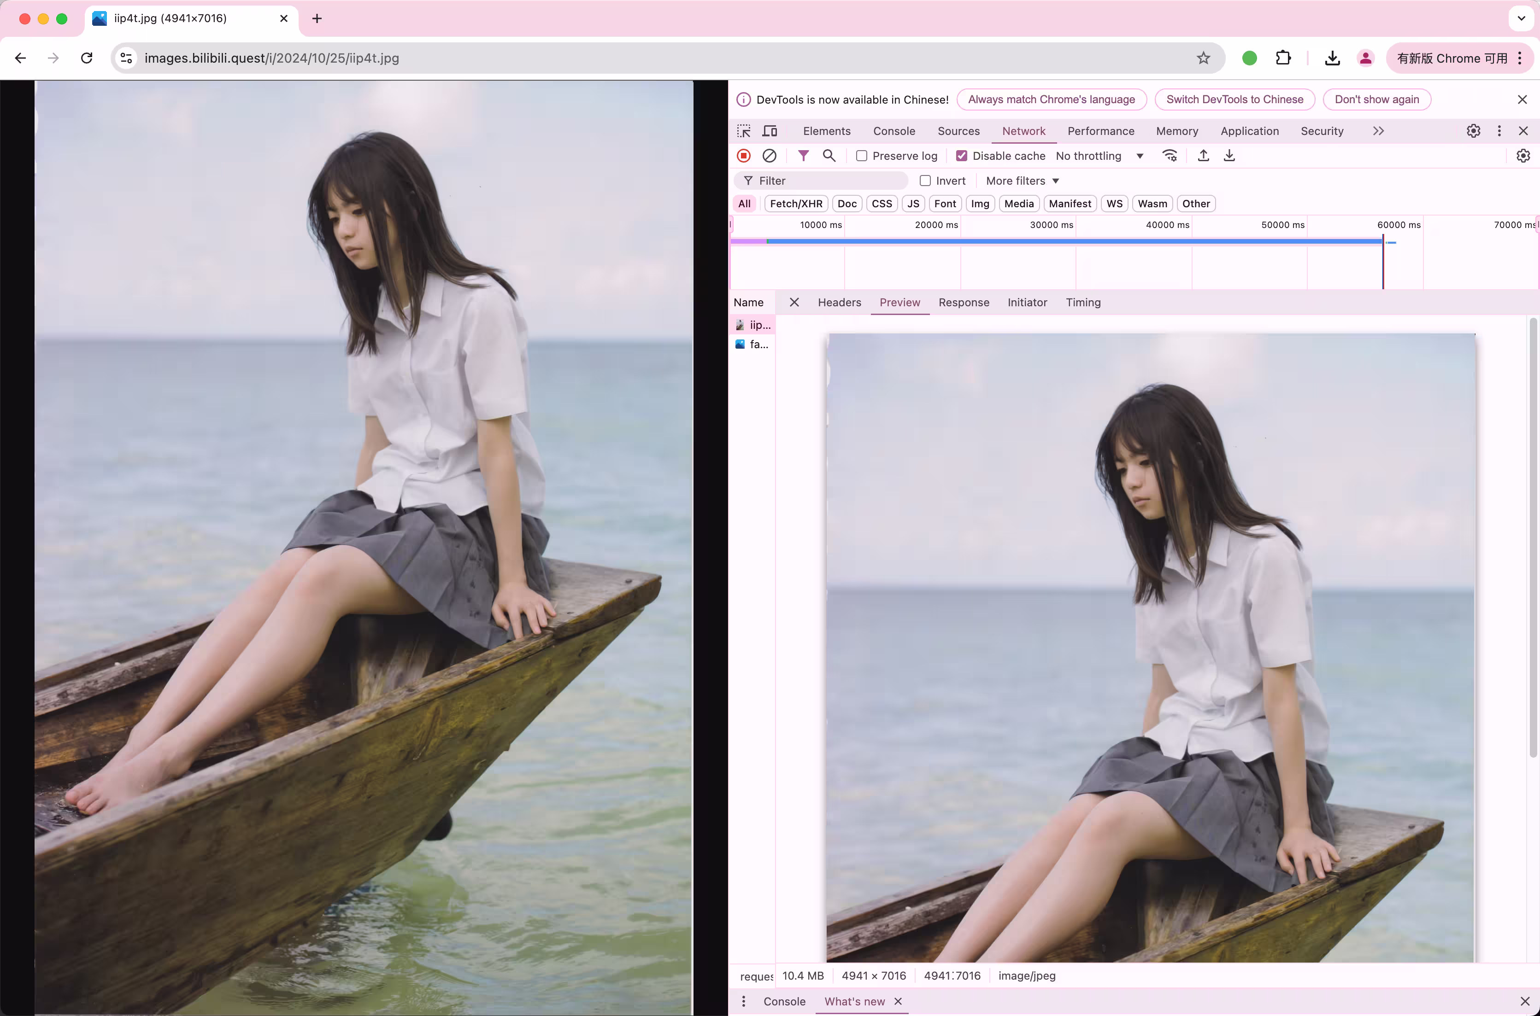
Task: Stop recording network log
Action: 743,156
